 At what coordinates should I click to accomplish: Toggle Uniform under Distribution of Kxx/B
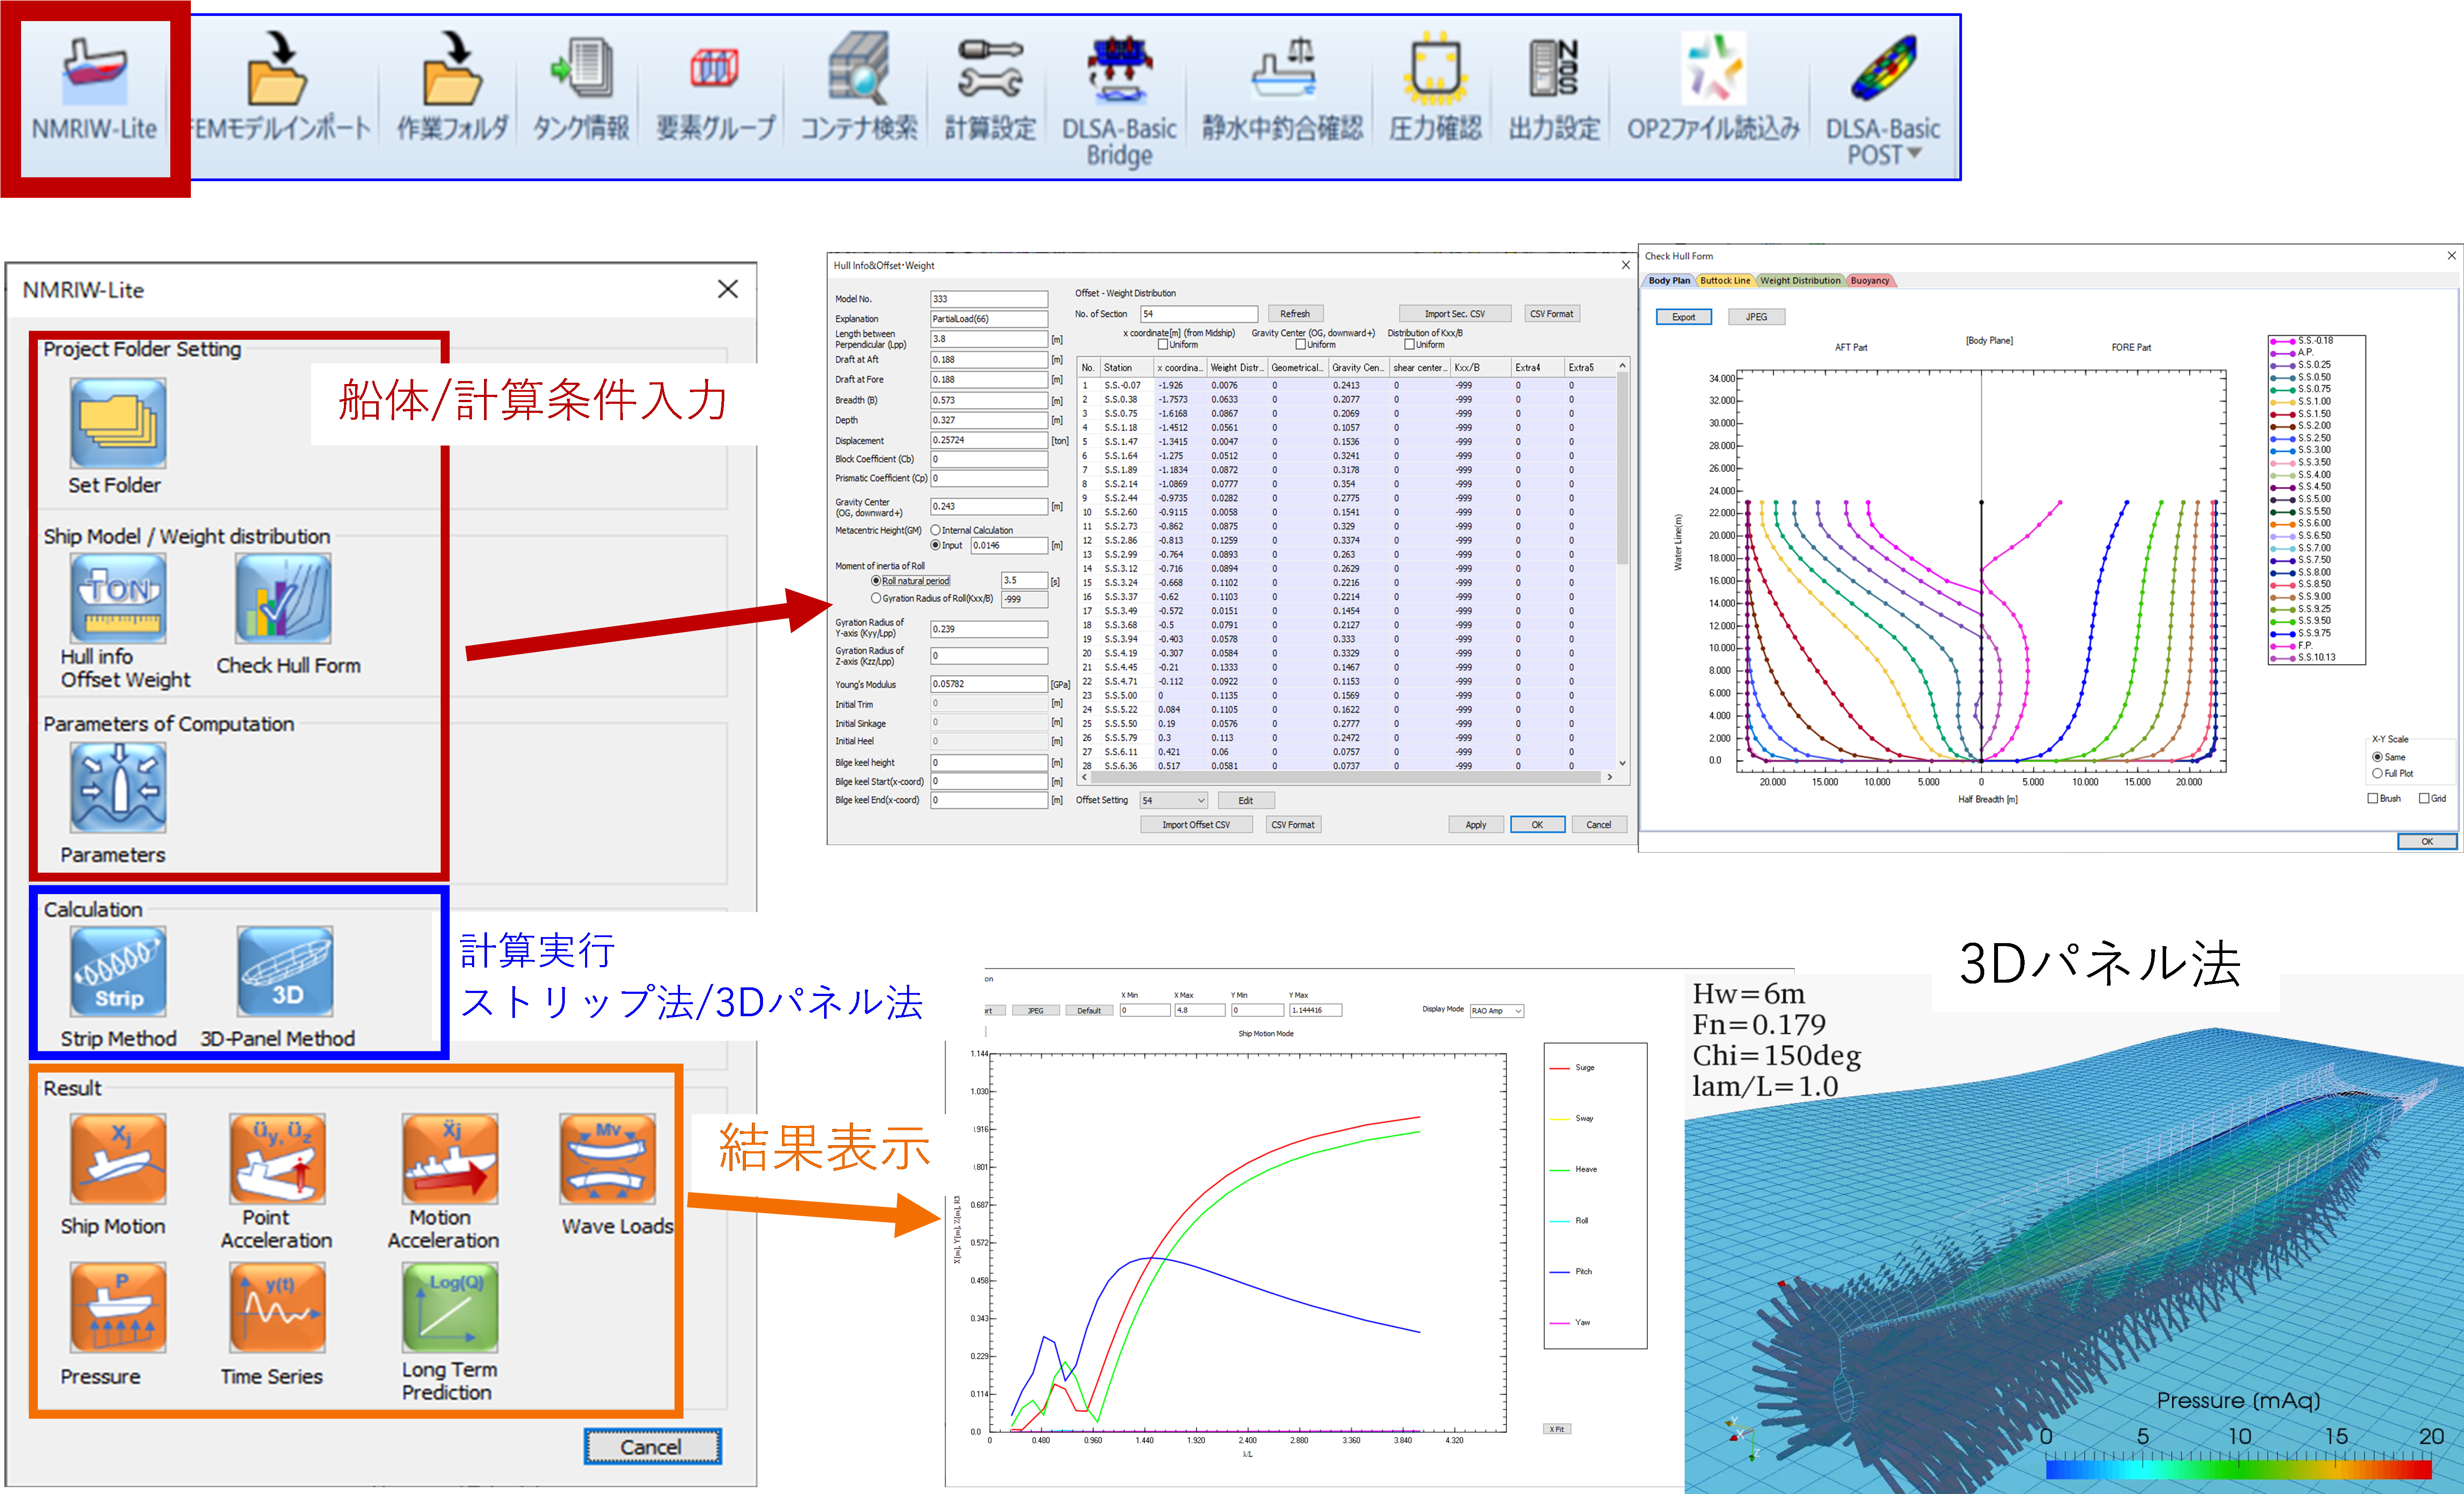point(1409,344)
